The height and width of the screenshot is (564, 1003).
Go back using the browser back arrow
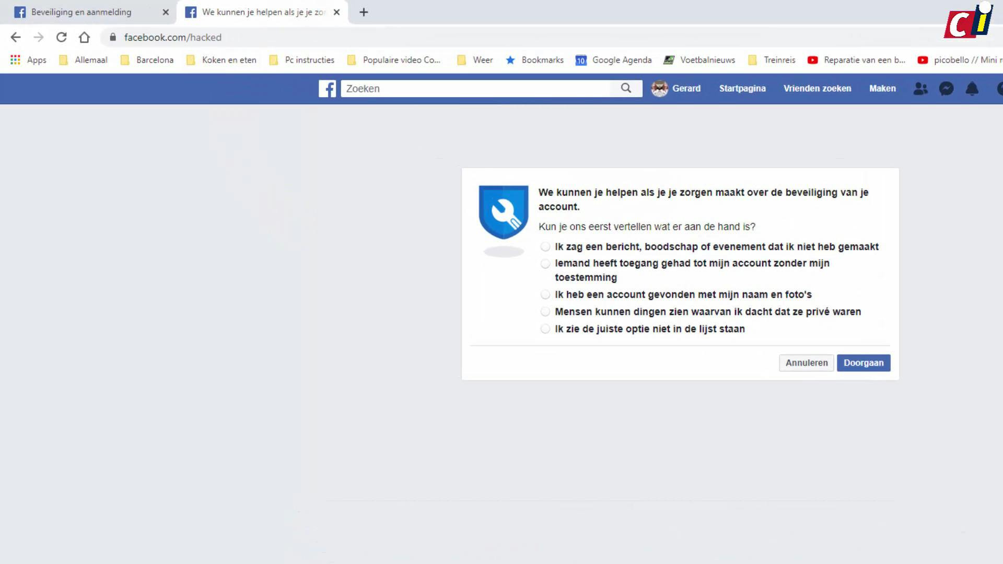[x=15, y=37]
